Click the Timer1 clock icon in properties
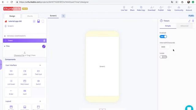The height and width of the screenshot is (110, 196). [161, 21]
